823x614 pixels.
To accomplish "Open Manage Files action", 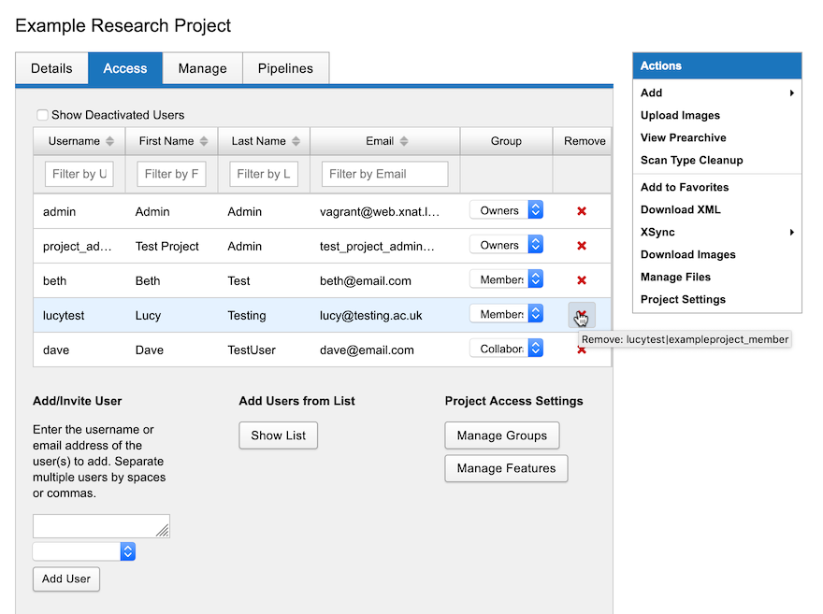I will coord(675,278).
